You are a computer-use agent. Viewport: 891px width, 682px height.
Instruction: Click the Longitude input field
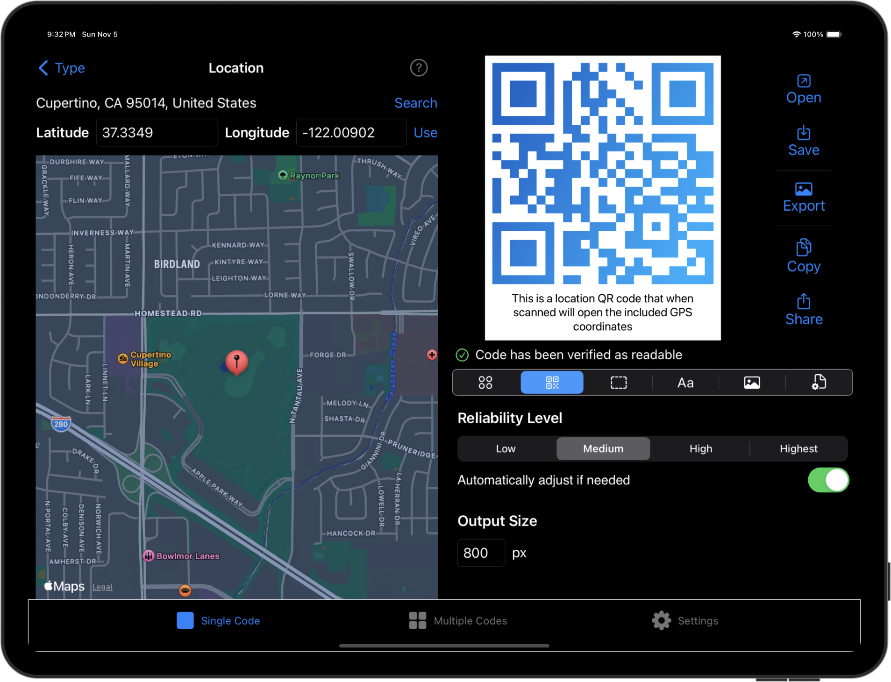(351, 133)
